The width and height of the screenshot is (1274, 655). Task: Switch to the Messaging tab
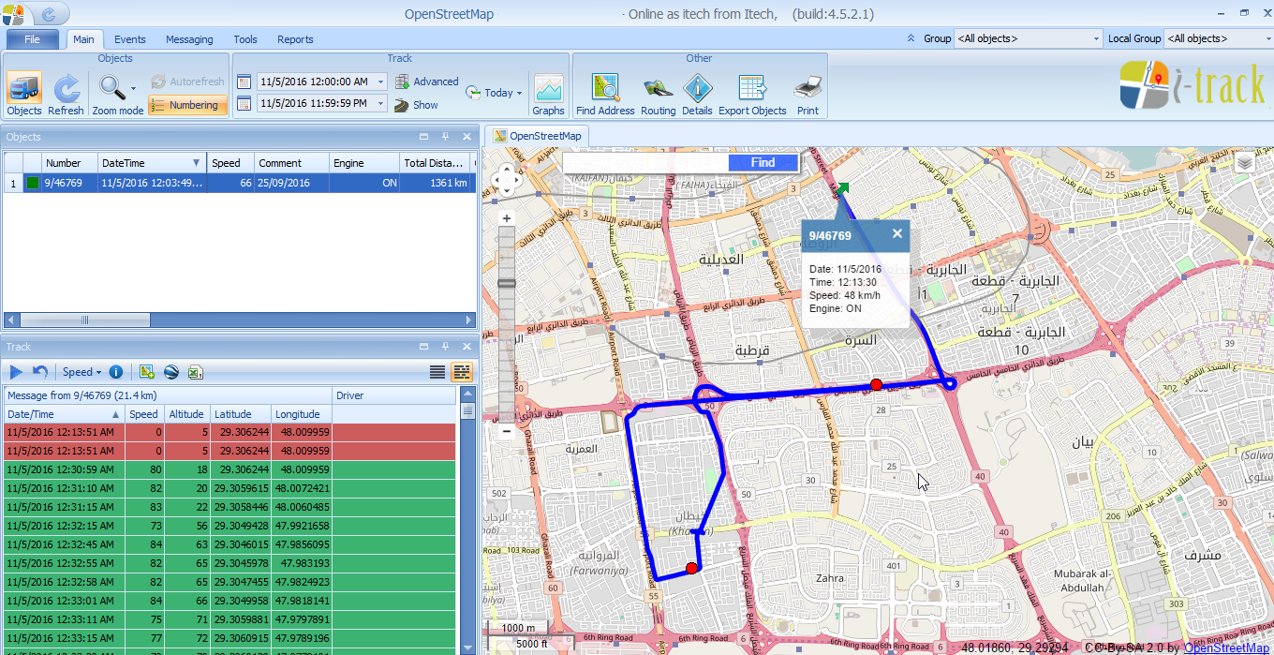(x=189, y=39)
